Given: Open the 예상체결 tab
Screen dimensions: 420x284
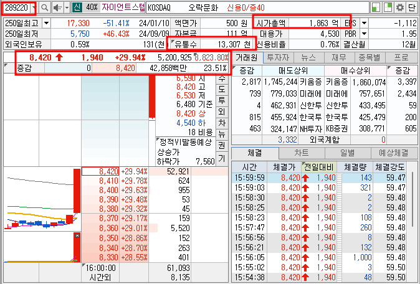Looking at the screenshot, I should (x=394, y=153).
